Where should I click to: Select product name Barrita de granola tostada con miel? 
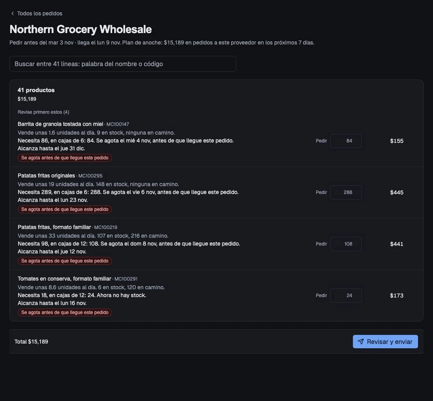tap(60, 124)
